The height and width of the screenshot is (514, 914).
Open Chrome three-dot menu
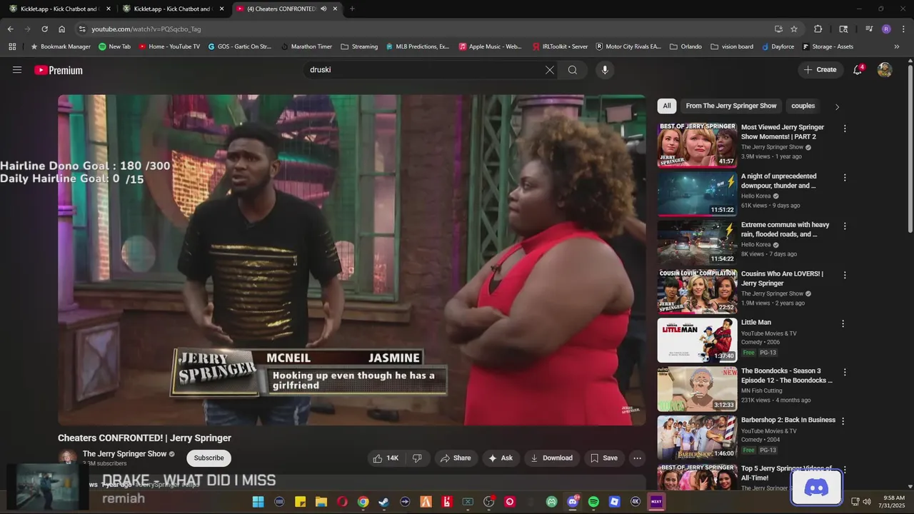(903, 29)
